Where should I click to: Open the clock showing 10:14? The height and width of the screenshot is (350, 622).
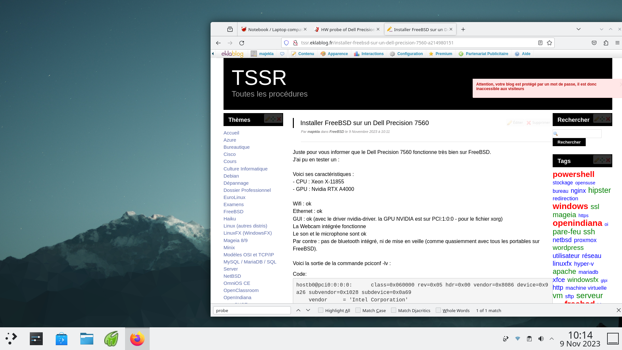580,339
